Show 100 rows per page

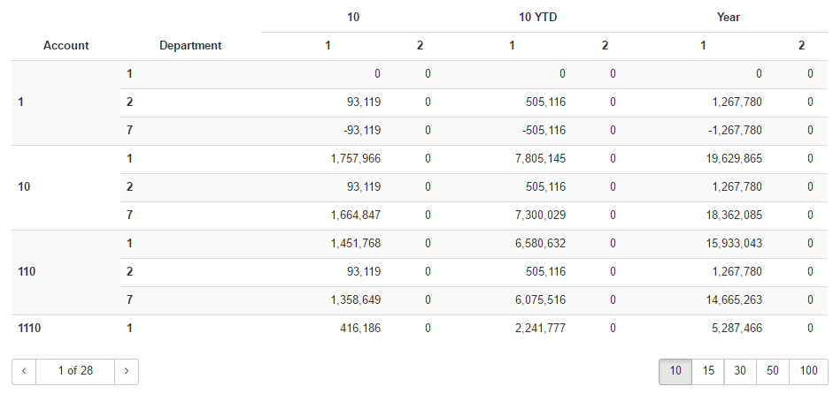808,371
